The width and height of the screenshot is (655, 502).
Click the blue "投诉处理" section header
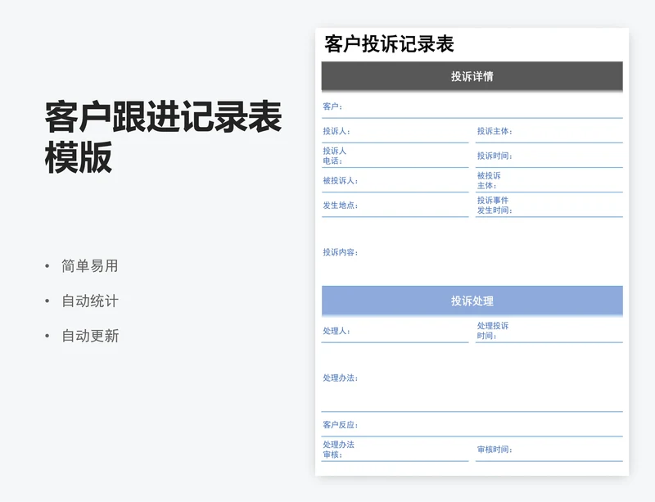(472, 301)
